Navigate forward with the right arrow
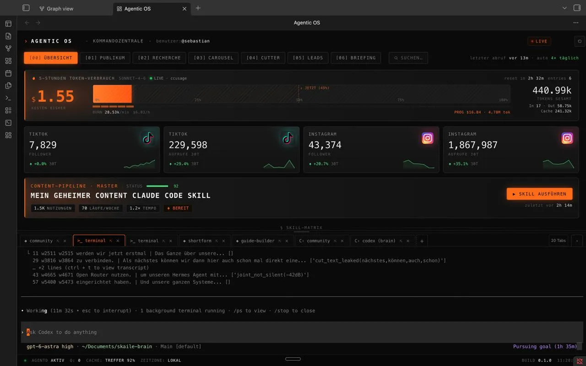 [38, 23]
